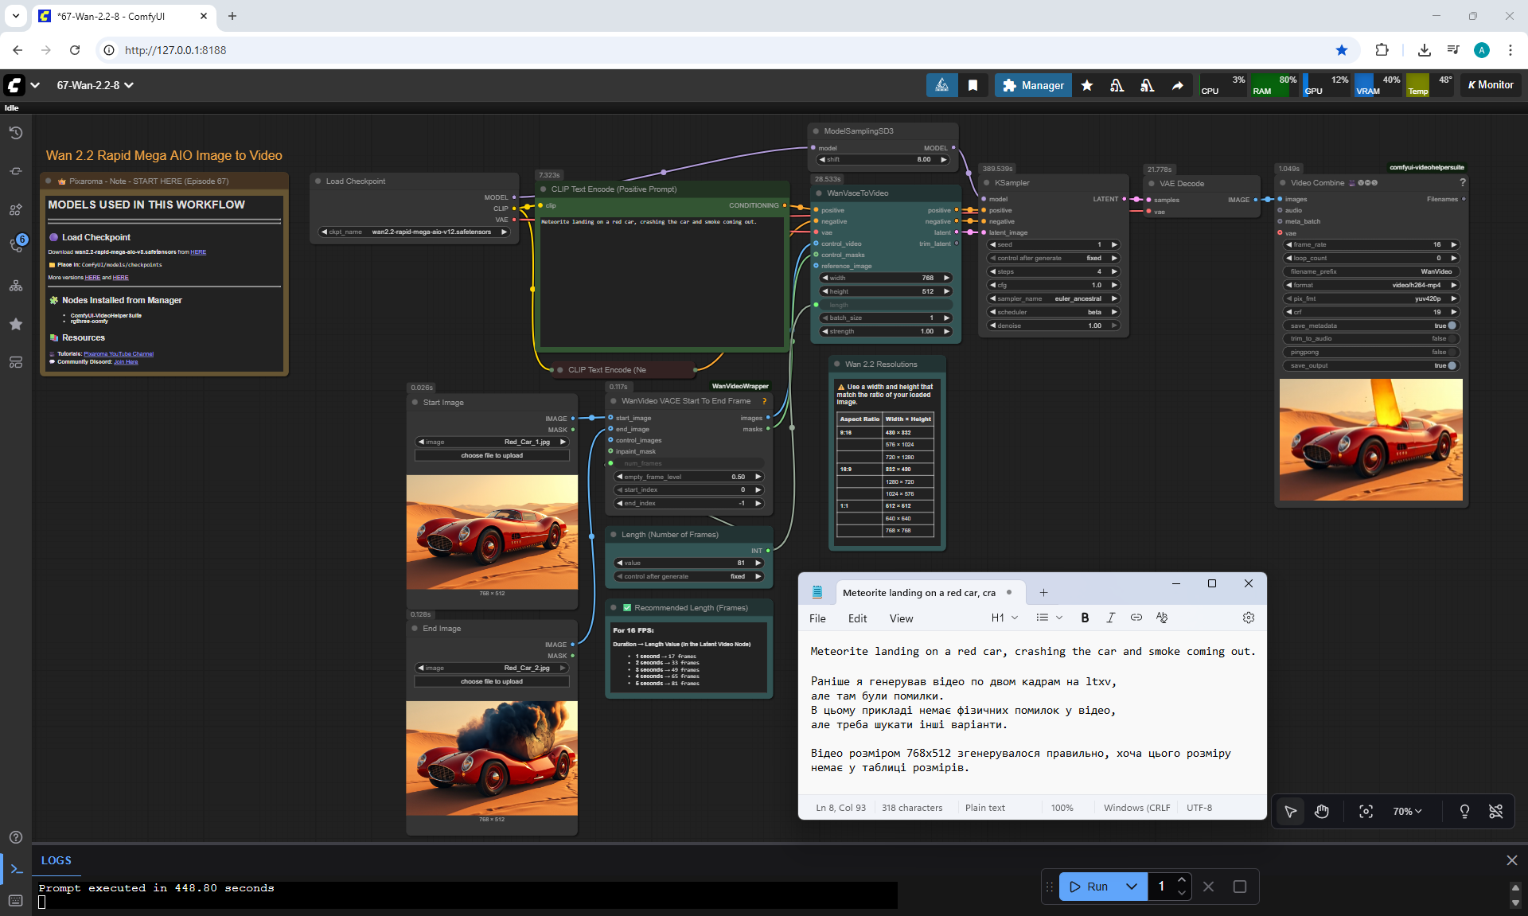Click the fit view icon

click(x=1366, y=811)
